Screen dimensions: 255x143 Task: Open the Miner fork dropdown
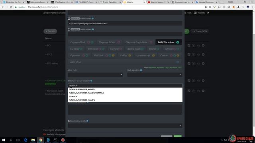click(95, 75)
